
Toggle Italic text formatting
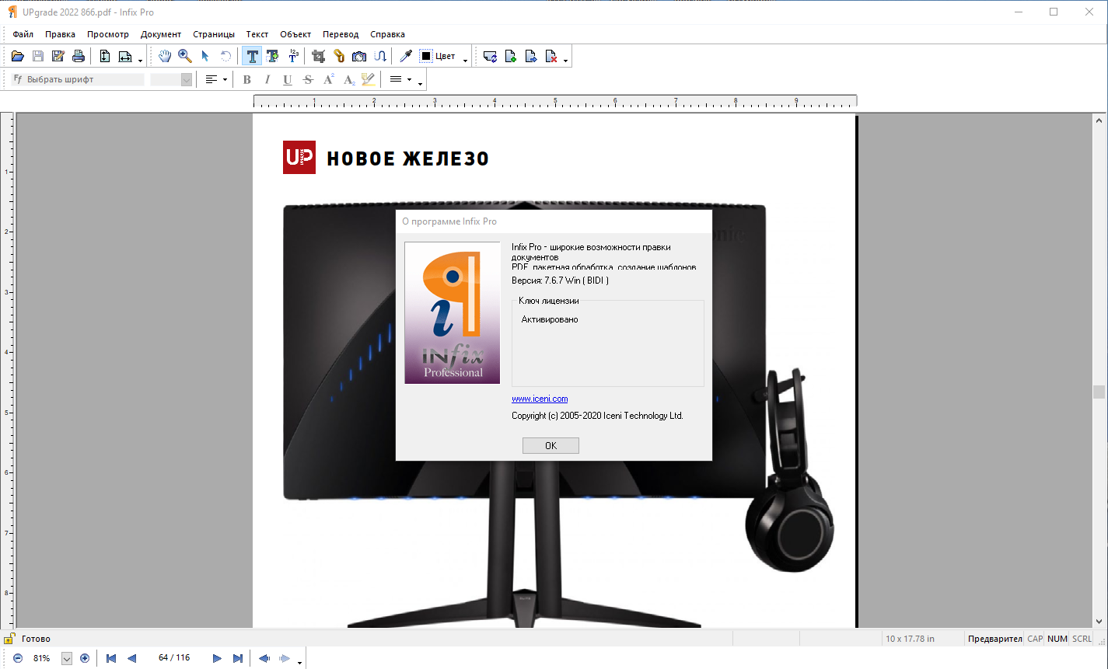coord(267,79)
